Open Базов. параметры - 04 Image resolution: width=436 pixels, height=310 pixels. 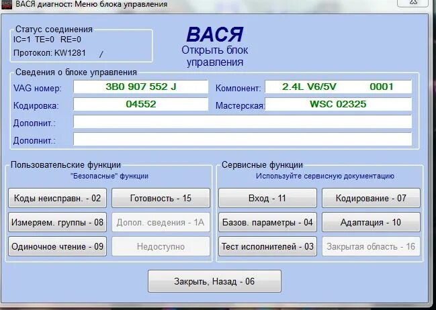[267, 222]
